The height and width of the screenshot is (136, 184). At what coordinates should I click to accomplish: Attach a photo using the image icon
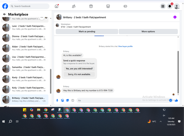[x=63, y=101]
